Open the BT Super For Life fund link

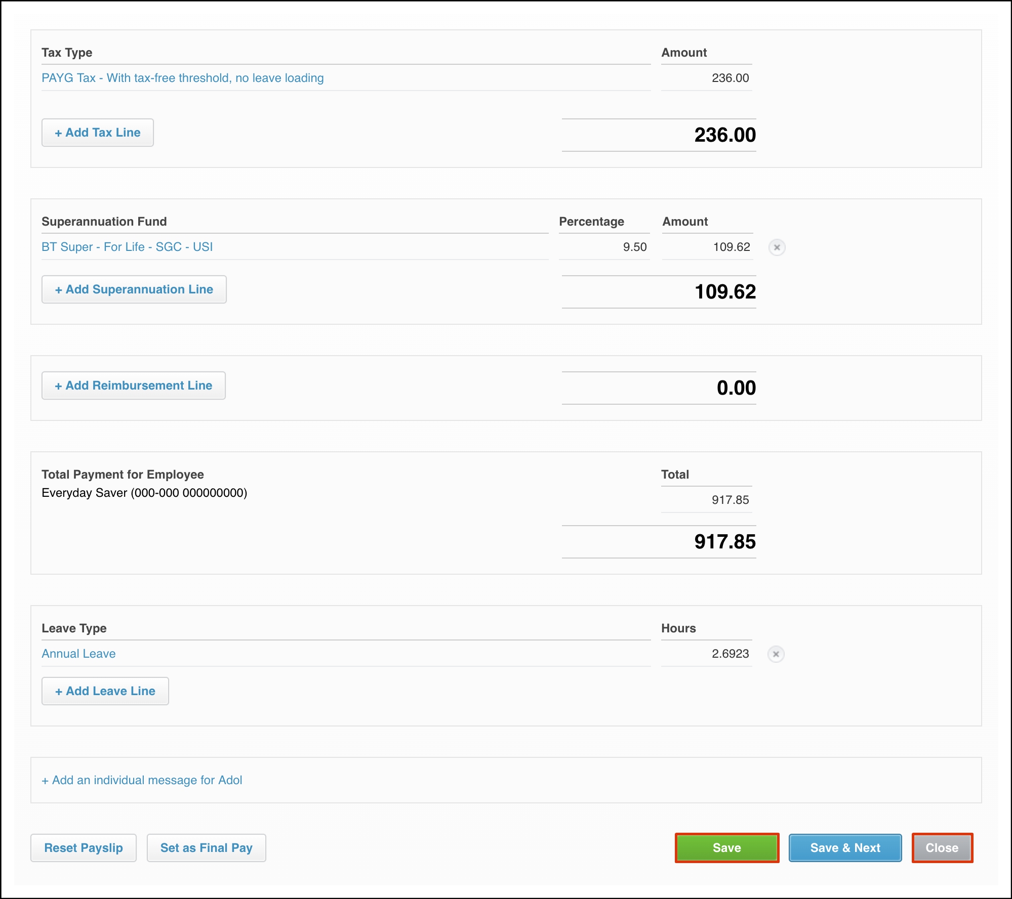(127, 247)
